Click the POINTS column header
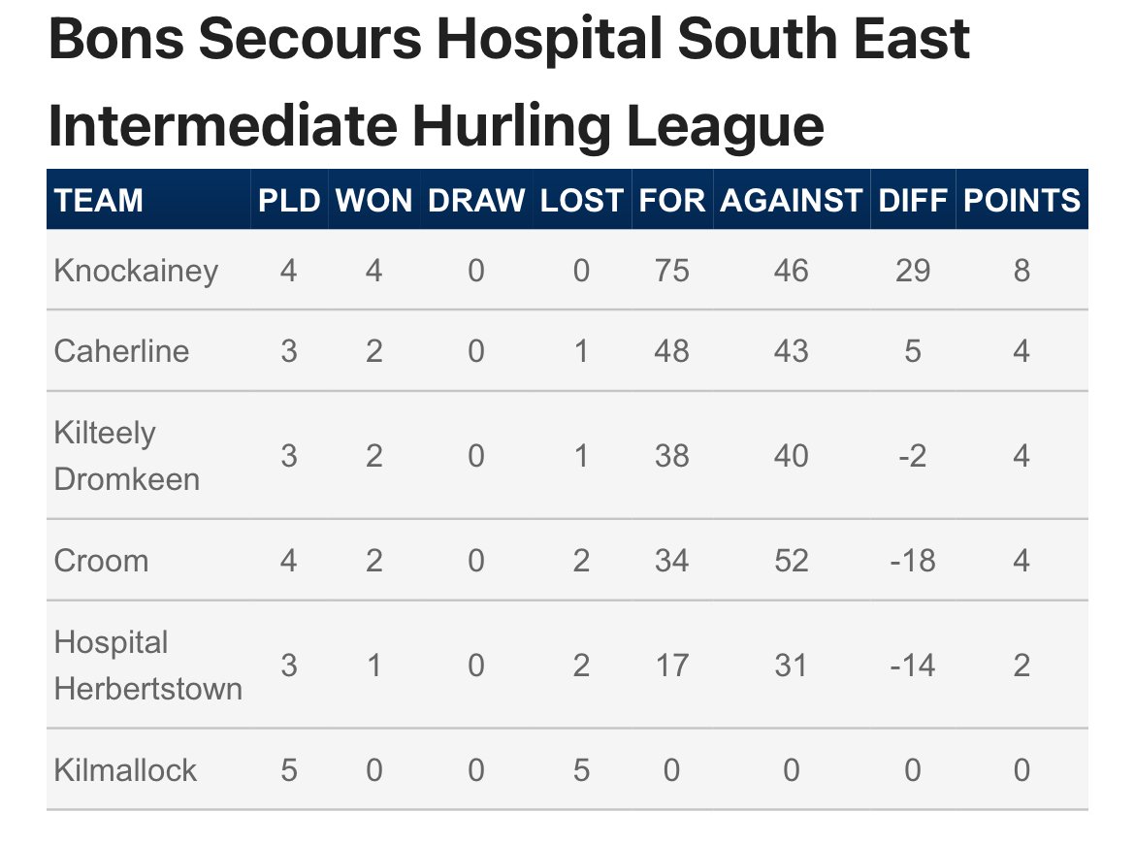 click(1021, 200)
